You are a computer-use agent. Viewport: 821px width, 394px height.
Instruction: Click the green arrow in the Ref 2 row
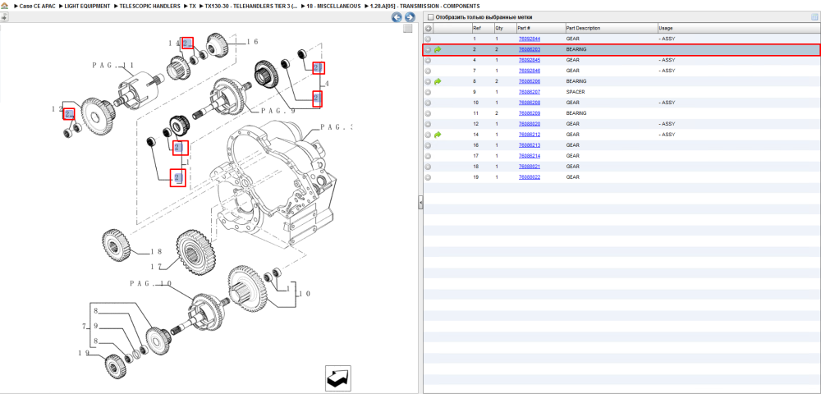tap(438, 50)
